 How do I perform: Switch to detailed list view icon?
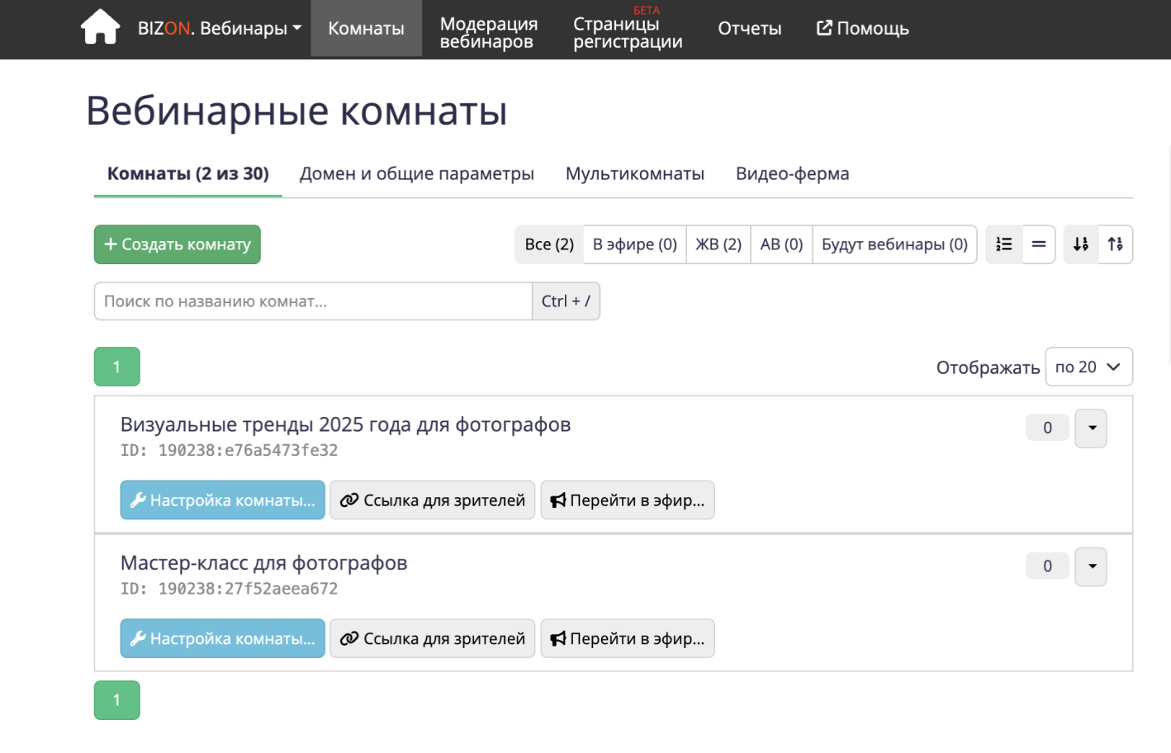[x=1004, y=244]
